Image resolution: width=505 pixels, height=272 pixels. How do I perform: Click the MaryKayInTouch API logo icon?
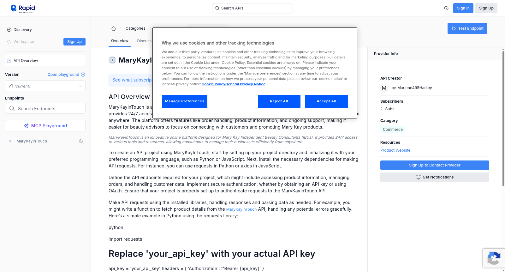[112, 60]
